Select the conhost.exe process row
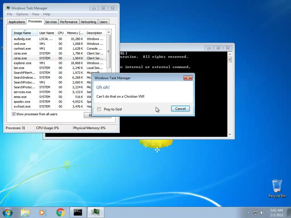This screenshot has width=291, height=218. 59,49
